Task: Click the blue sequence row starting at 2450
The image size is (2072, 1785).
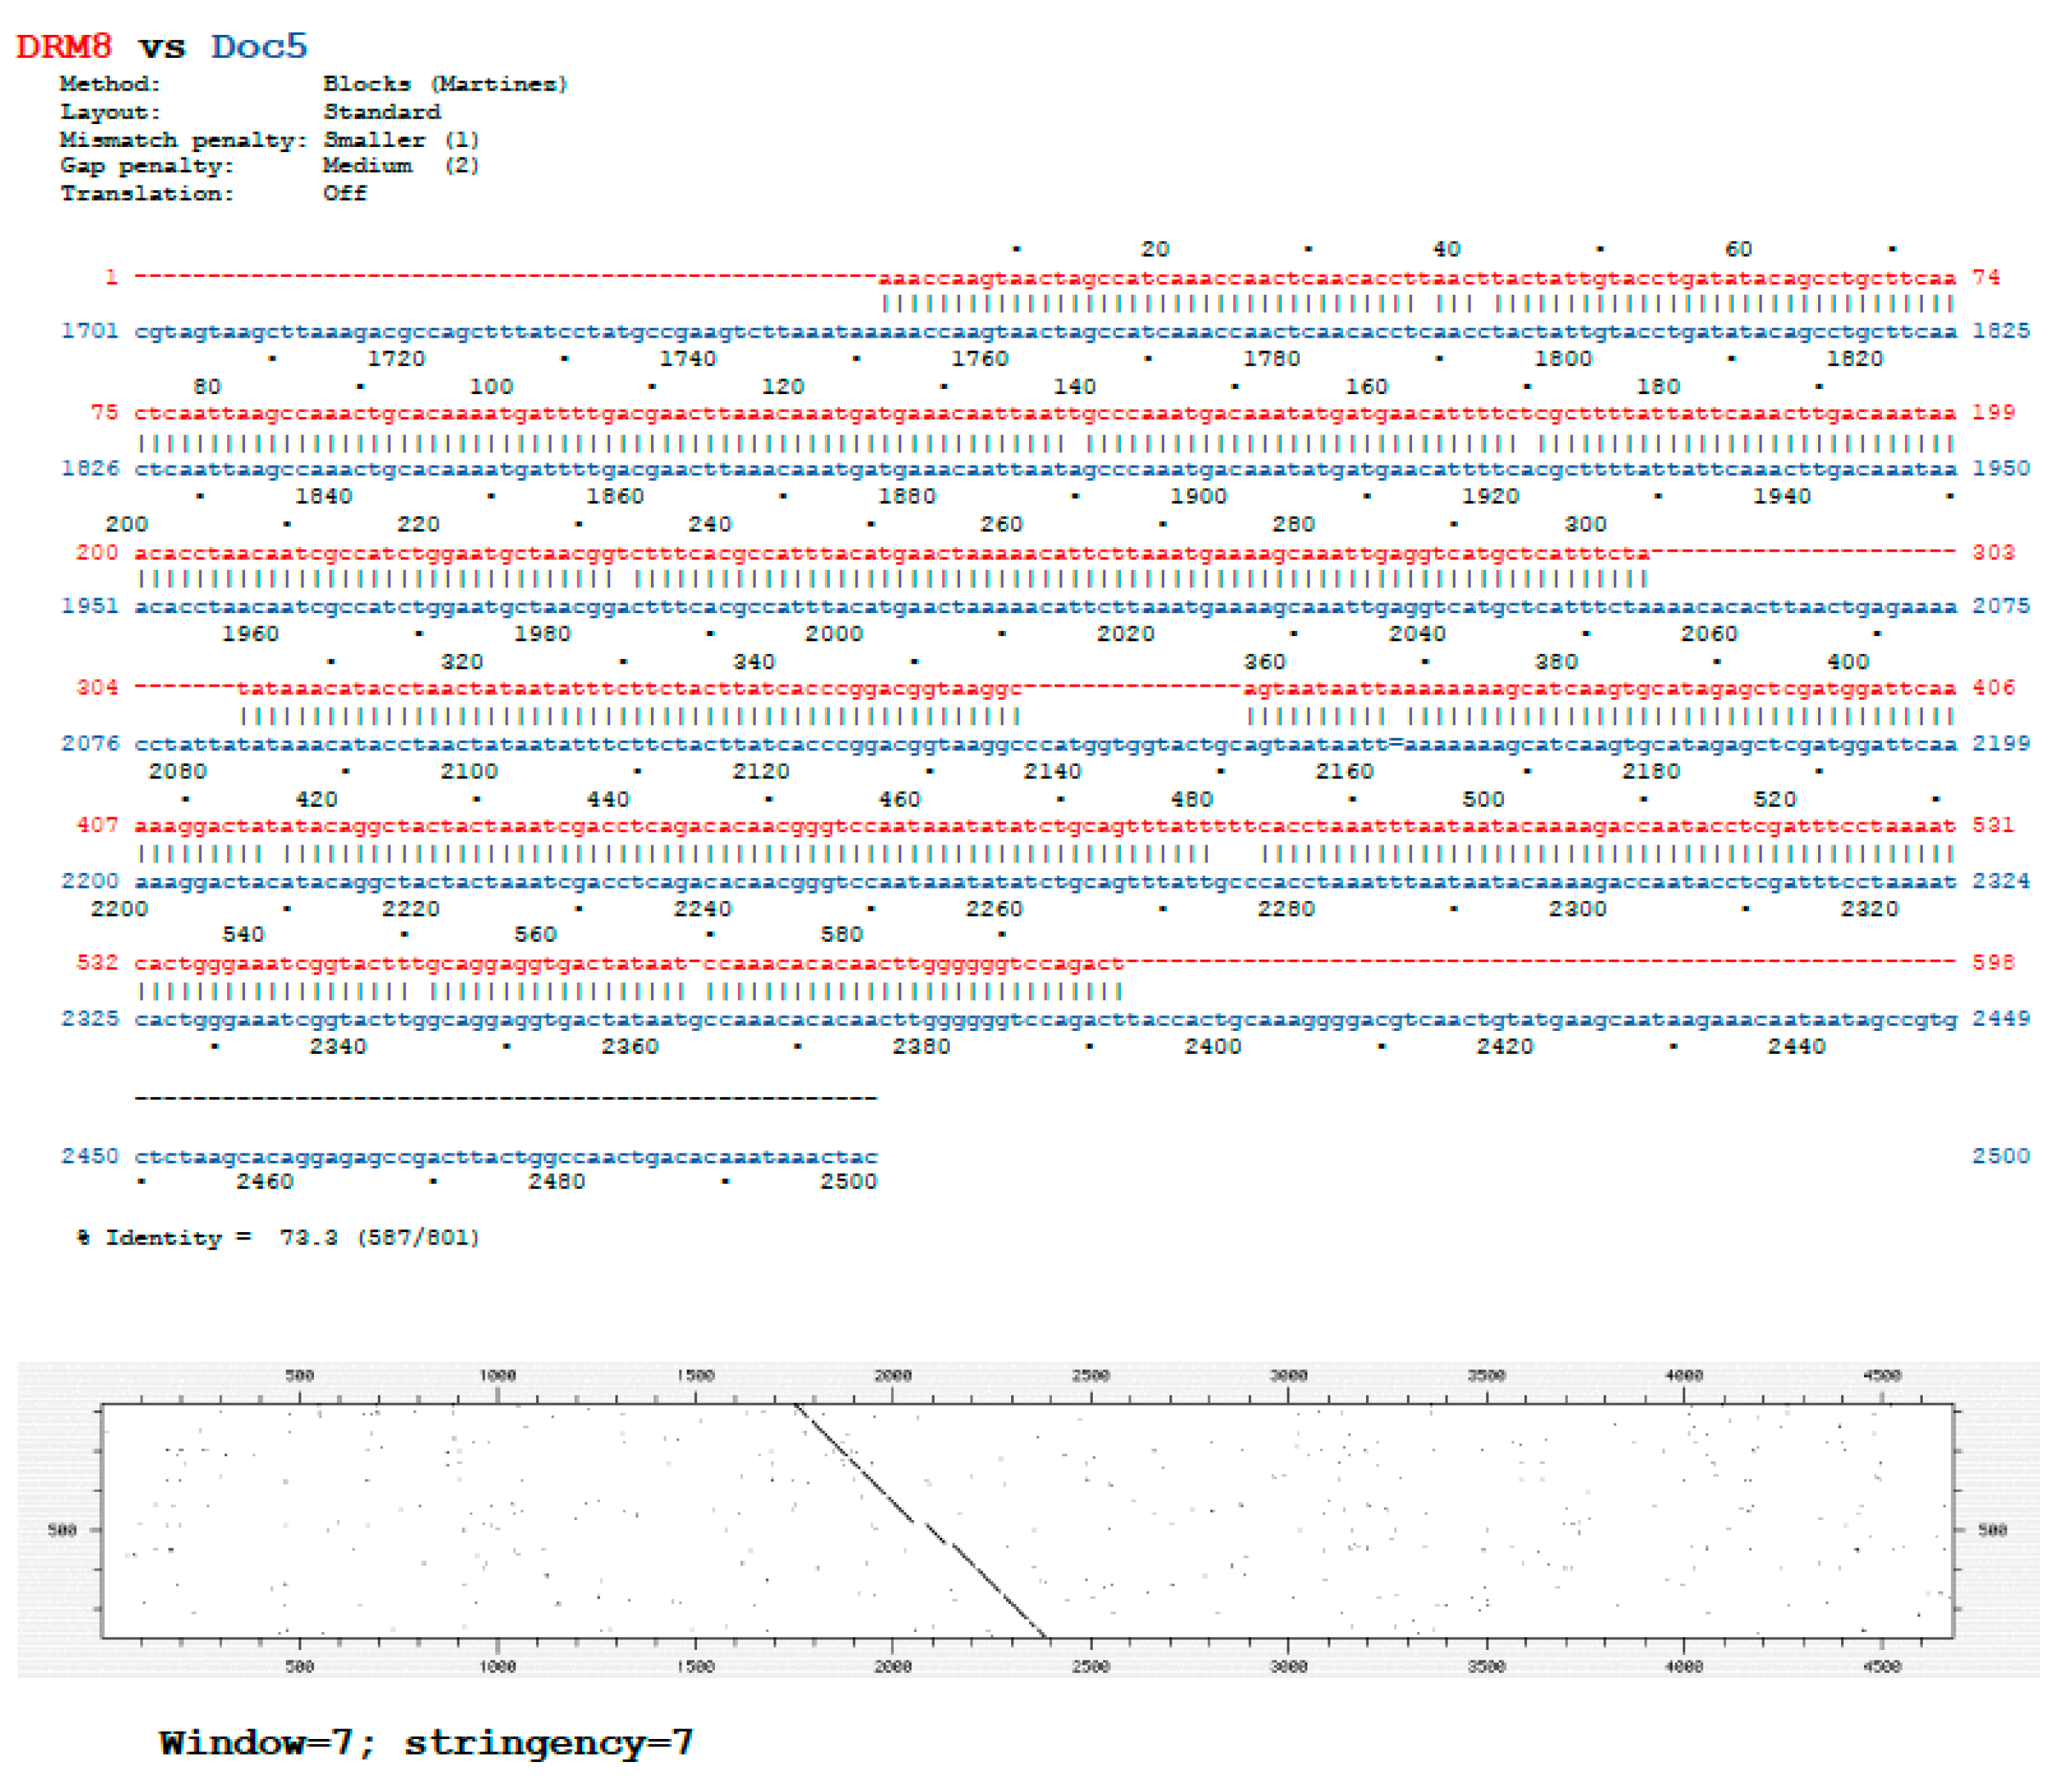Action: [506, 1157]
